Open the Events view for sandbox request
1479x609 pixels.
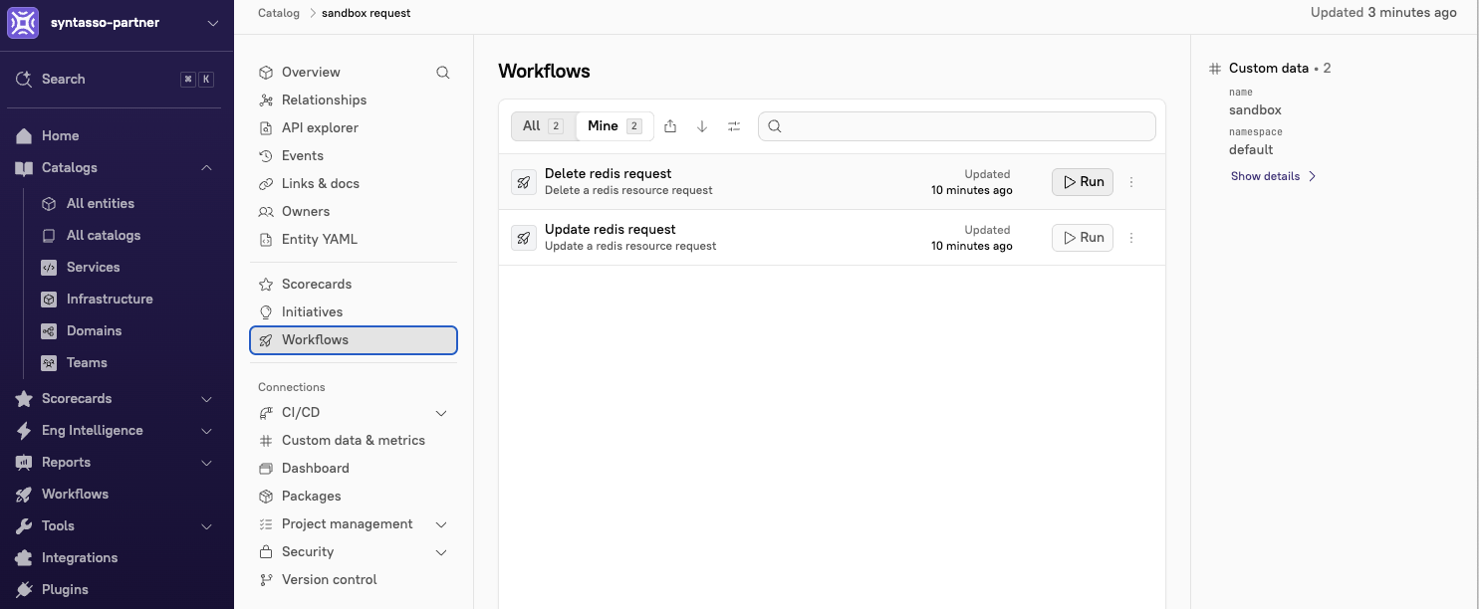[302, 155]
